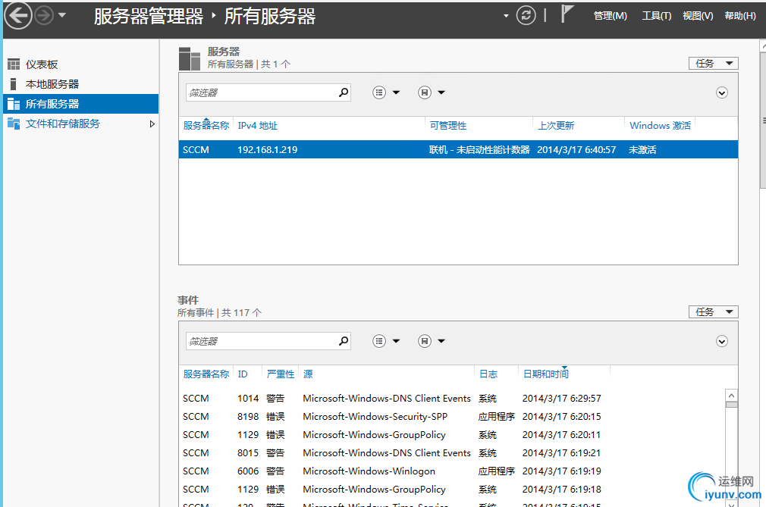Viewport: 766px width, 507px height.
Task: Click the forward navigation arrow button
Action: click(x=44, y=15)
